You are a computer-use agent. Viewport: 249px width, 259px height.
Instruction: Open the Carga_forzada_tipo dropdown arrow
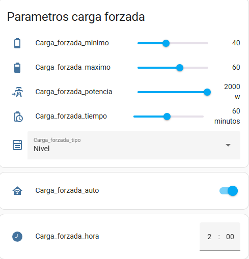[x=228, y=145]
